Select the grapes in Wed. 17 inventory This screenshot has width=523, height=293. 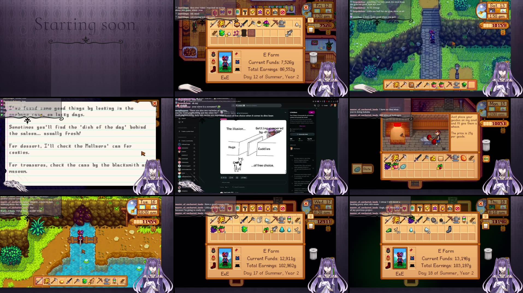(x=214, y=229)
